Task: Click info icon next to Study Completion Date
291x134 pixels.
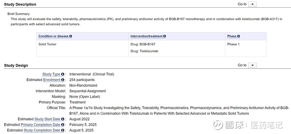Action: [x=63, y=130]
